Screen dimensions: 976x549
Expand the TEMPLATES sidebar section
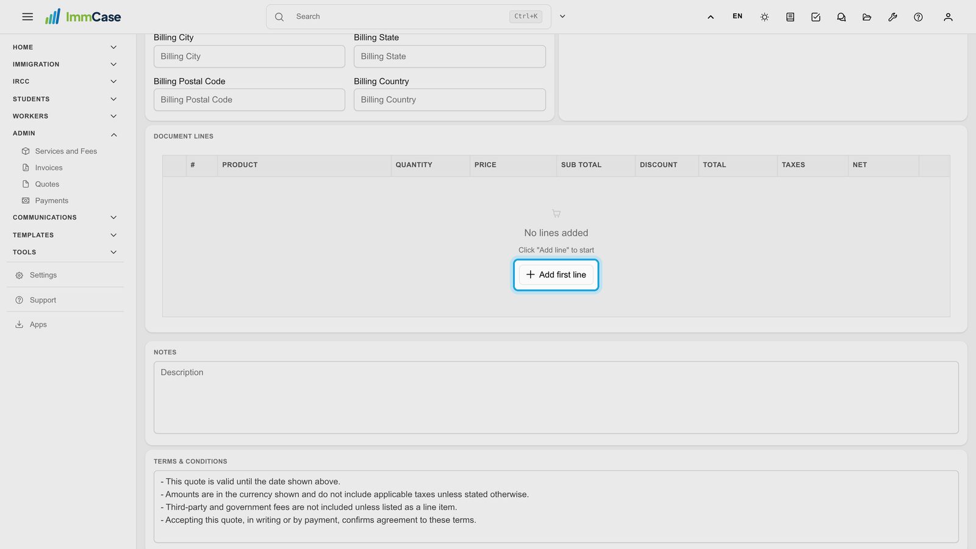[x=65, y=235]
